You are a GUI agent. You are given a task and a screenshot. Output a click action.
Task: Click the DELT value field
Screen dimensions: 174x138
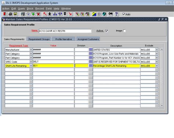pos(53,61)
